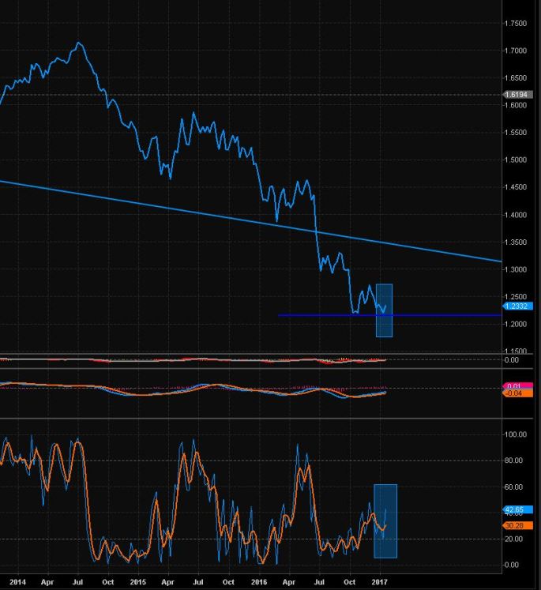Screen dimensions: 541x590
Task: Click the 1.3000 price axis label
Action: click(x=517, y=269)
